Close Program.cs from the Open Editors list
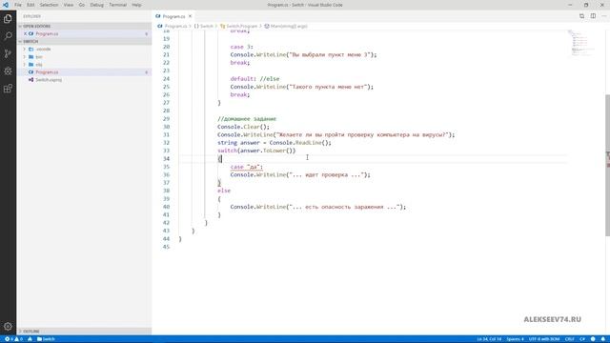The height and width of the screenshot is (343, 610). coord(26,34)
